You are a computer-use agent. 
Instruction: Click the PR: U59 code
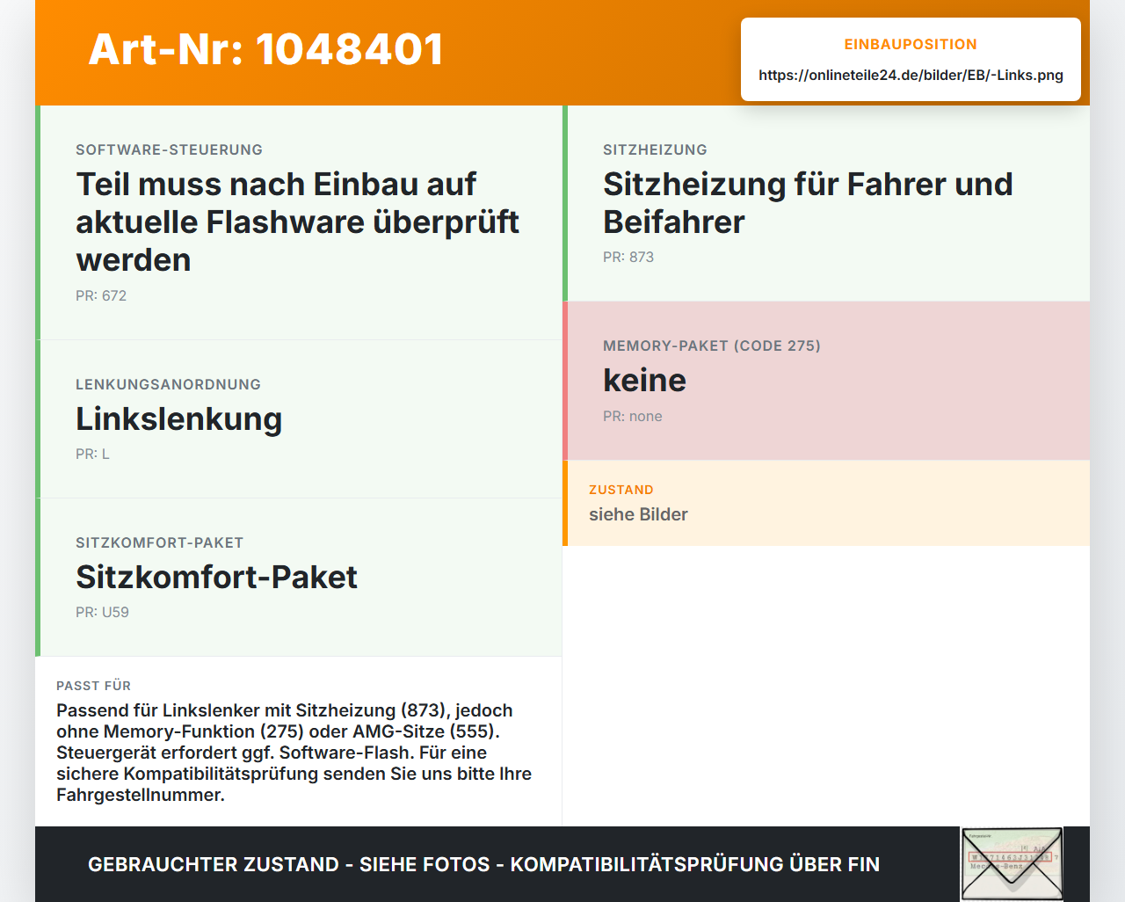coord(102,612)
